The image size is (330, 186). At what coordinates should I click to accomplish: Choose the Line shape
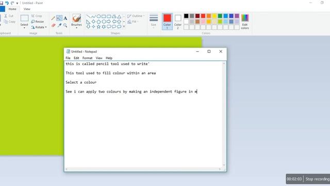tap(89, 17)
